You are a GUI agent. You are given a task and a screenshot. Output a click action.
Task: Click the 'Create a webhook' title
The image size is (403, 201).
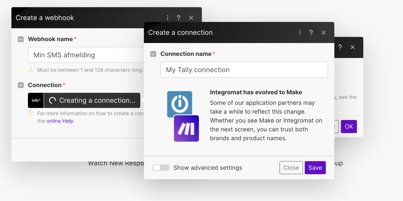(45, 18)
